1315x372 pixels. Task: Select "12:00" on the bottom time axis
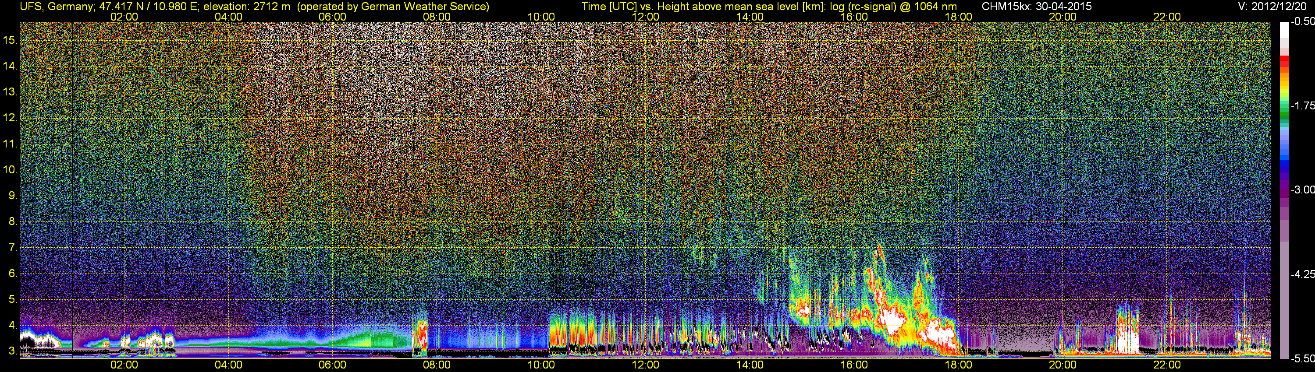coord(645,365)
